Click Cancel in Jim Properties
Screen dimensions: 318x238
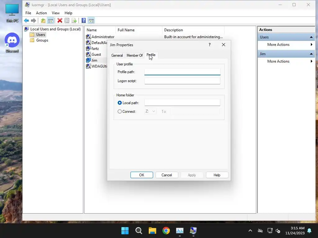point(167,175)
